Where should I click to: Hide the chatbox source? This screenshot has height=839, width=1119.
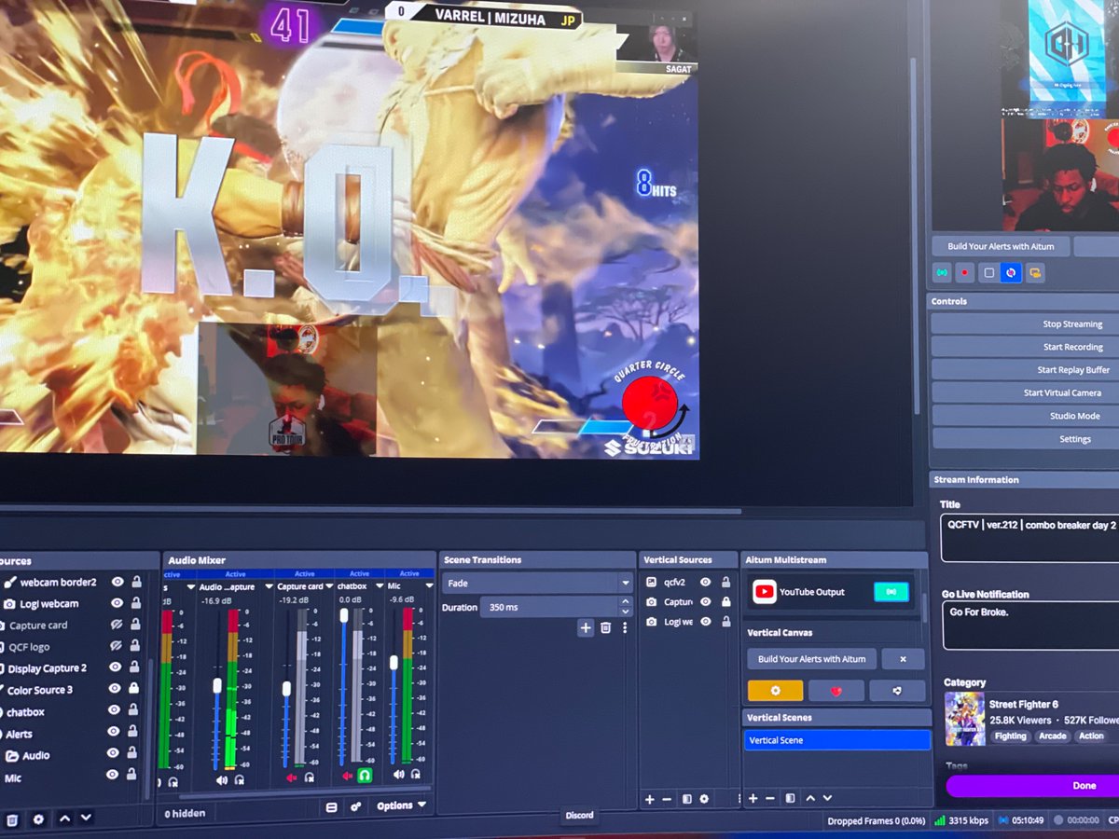tap(114, 710)
